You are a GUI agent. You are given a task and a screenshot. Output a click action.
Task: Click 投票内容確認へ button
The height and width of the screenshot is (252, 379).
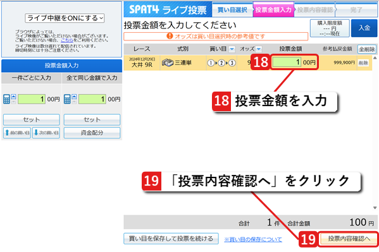(x=349, y=239)
